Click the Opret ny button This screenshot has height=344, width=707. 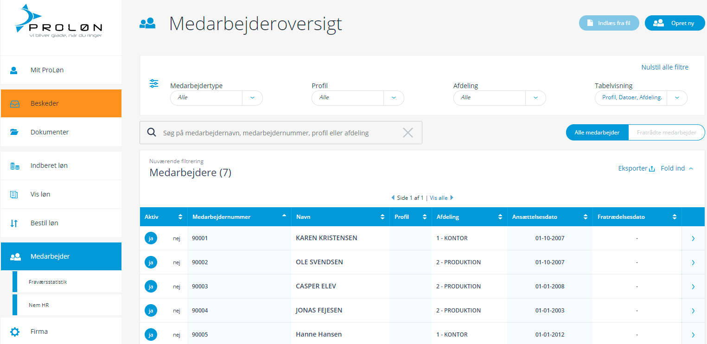pos(675,23)
